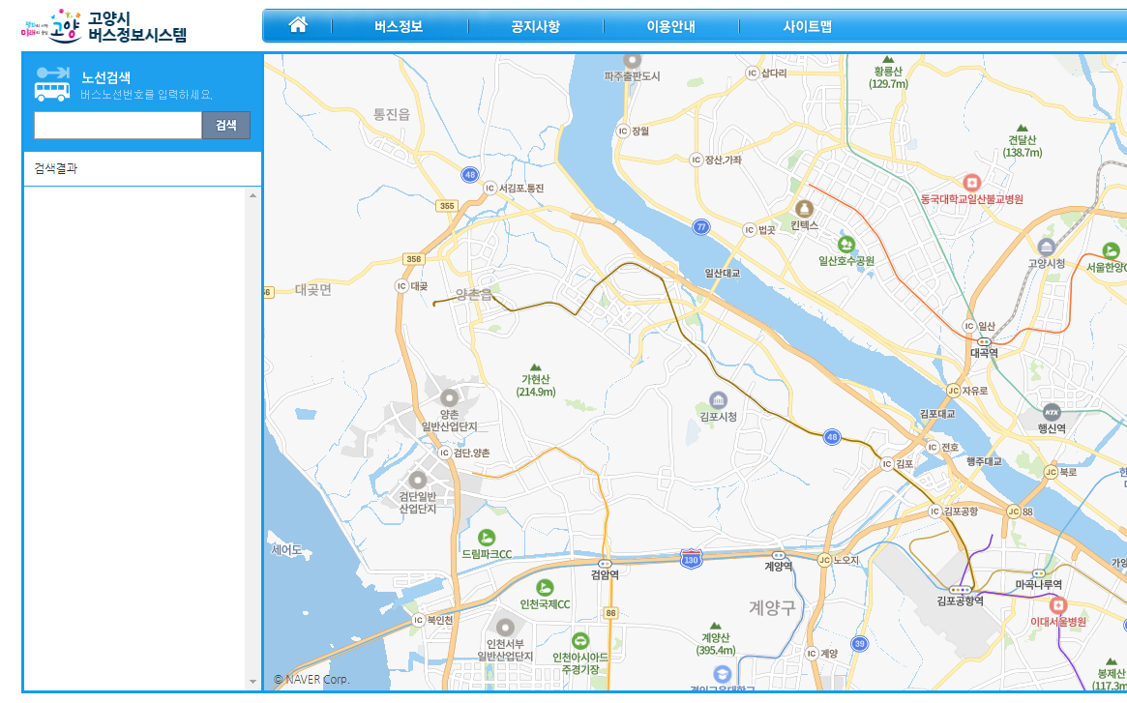
Task: Click the 김포시청 building icon
Action: [718, 400]
